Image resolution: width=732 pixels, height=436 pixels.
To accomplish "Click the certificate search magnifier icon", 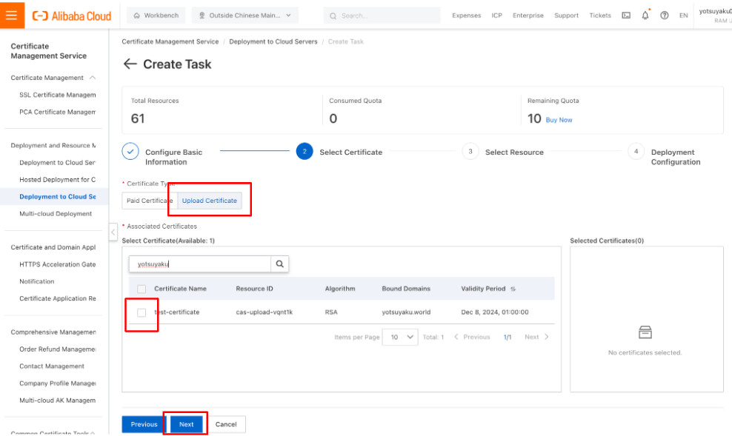I will 279,264.
